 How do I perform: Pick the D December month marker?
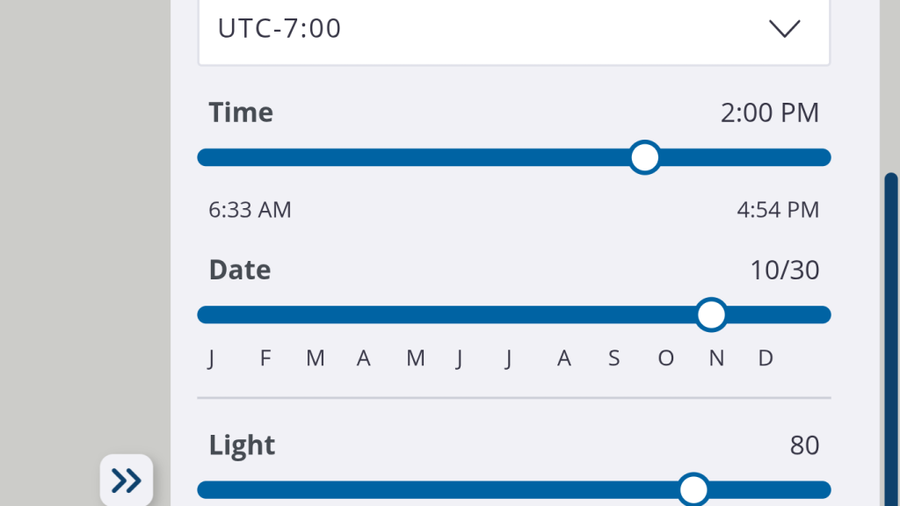point(766,358)
